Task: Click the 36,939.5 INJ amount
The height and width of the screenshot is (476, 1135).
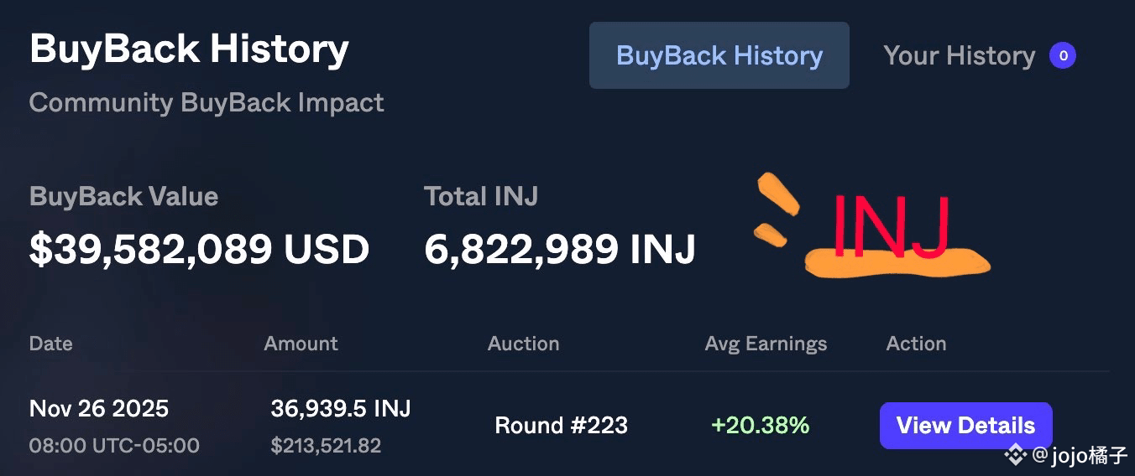Action: (340, 409)
